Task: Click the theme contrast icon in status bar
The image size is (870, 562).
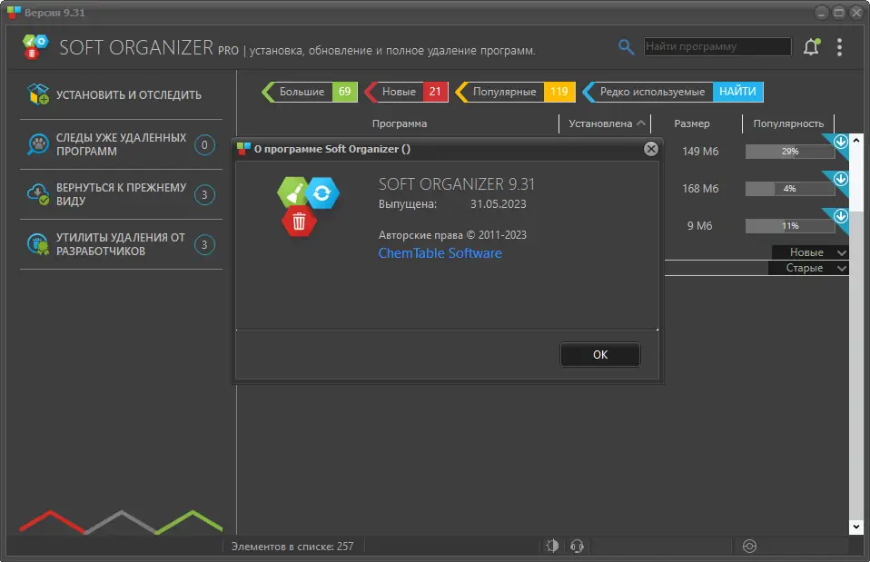Action: [x=552, y=546]
